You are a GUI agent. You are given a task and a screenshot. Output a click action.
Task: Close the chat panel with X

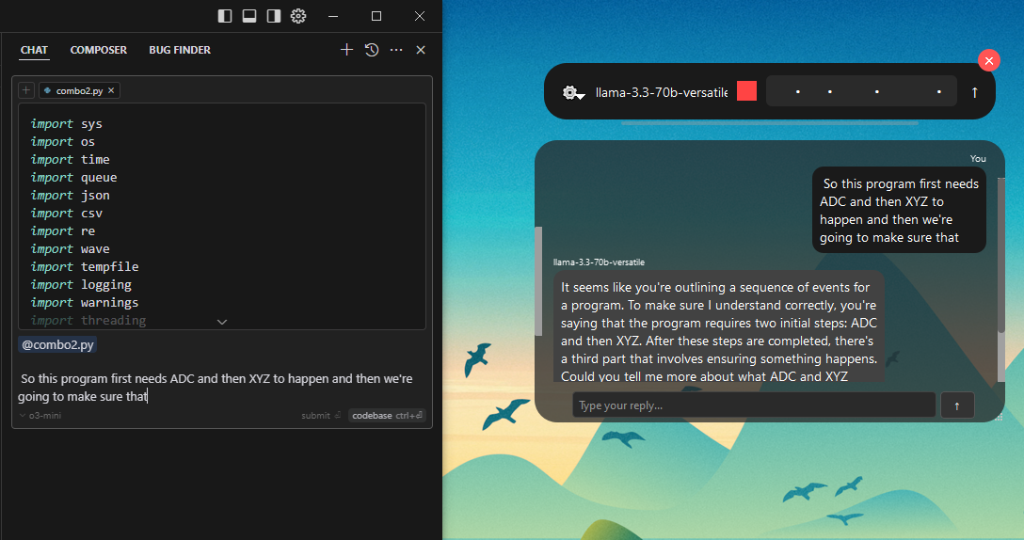click(421, 50)
